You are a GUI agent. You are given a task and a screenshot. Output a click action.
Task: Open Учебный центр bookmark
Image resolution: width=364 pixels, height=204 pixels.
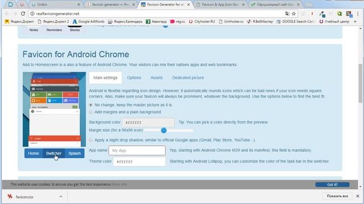point(334,22)
